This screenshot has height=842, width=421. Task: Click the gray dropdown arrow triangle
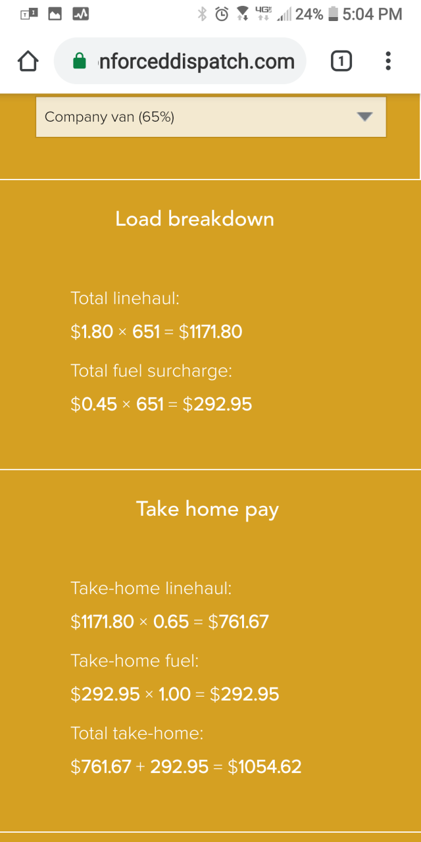click(364, 117)
